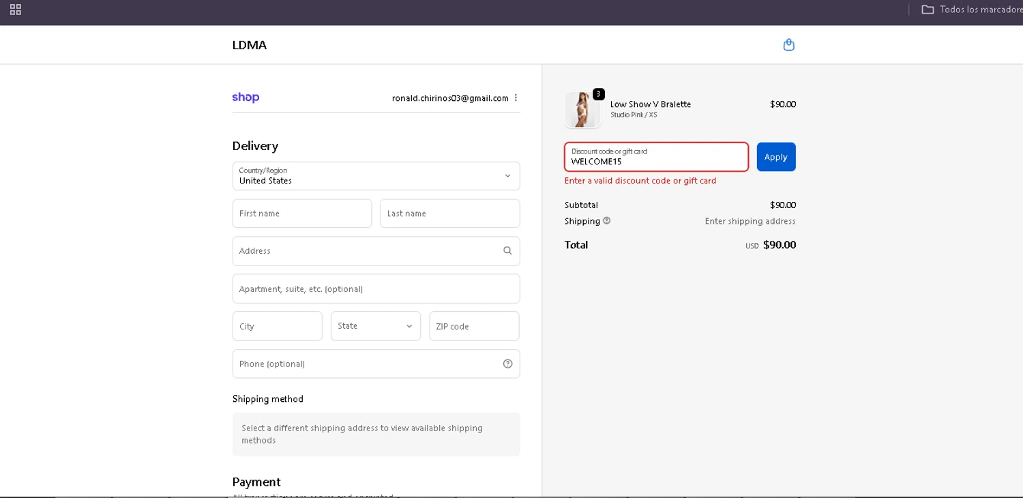Viewport: 1023px width, 498px height.
Task: Click the Subtotal label
Action: click(x=581, y=205)
